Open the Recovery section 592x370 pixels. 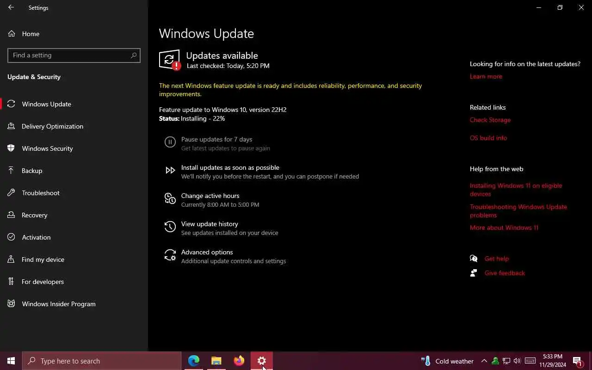pos(34,215)
